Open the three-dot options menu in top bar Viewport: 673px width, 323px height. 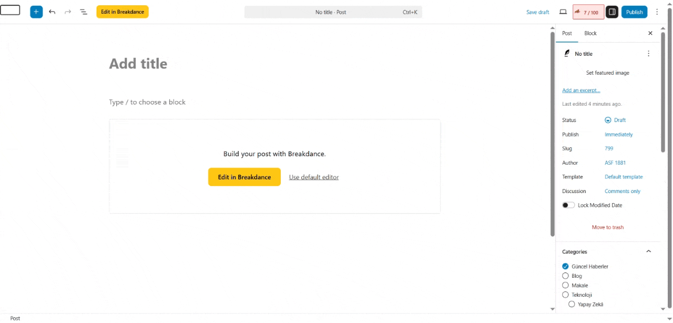pos(657,12)
